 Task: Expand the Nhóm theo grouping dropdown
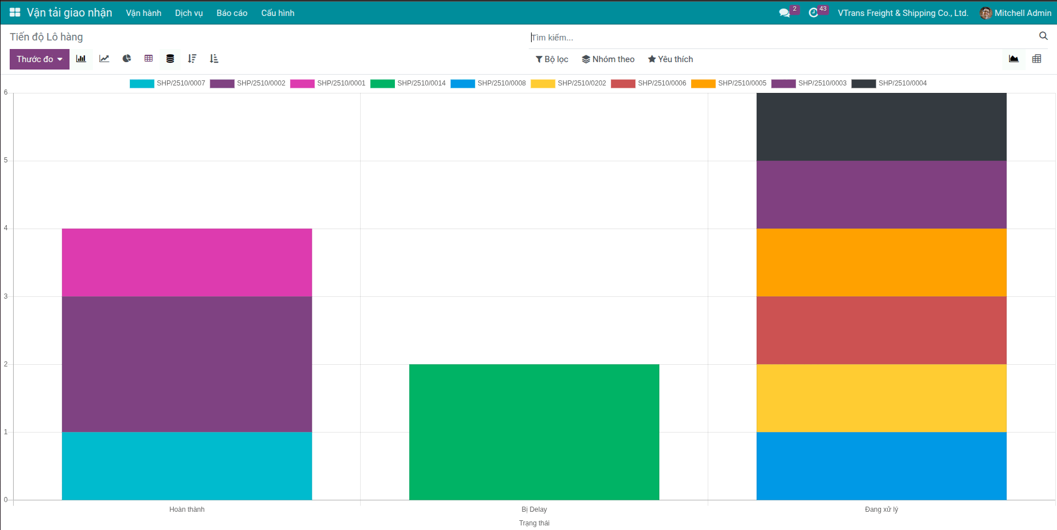point(608,59)
